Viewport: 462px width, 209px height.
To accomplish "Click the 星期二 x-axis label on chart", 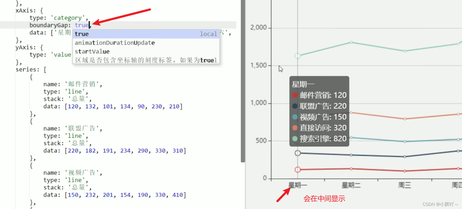I will click(351, 185).
